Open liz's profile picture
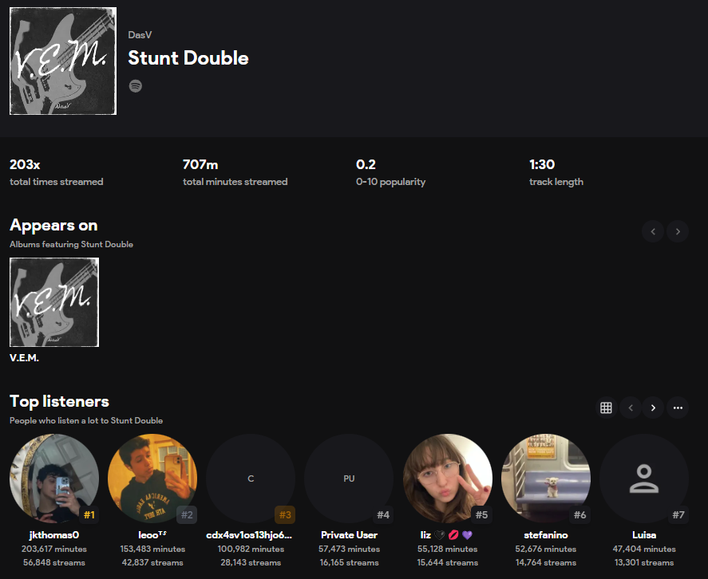This screenshot has width=708, height=579. (x=447, y=479)
